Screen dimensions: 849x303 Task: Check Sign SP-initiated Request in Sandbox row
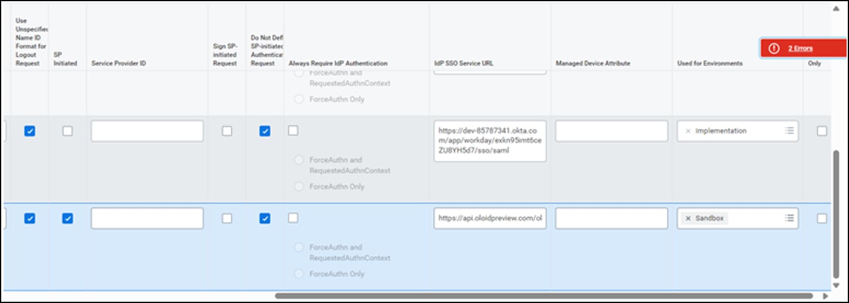click(x=227, y=218)
